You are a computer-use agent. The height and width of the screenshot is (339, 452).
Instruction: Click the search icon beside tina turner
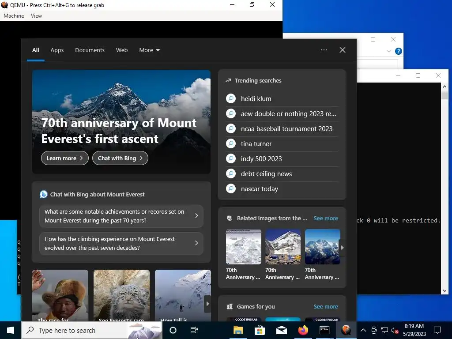click(x=231, y=143)
